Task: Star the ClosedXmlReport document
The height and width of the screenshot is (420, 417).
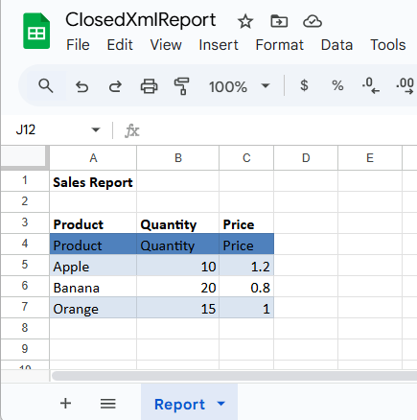Action: (x=245, y=21)
